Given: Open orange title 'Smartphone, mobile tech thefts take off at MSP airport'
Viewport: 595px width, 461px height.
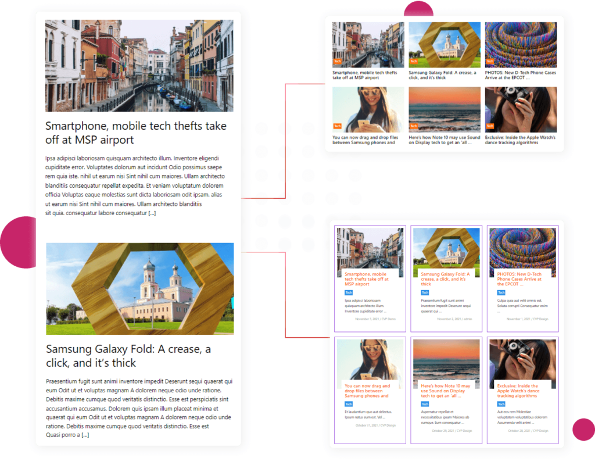Looking at the screenshot, I should coord(367,279).
